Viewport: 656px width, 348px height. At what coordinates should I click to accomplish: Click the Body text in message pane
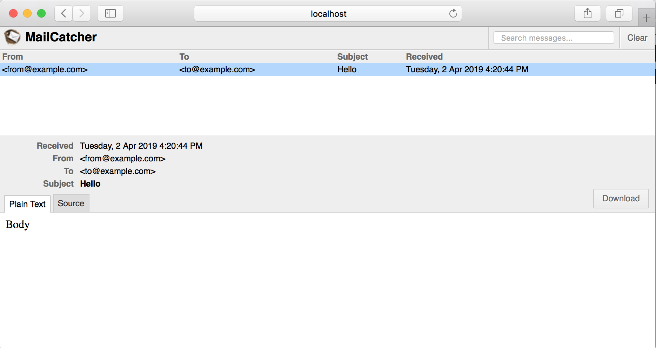[18, 225]
